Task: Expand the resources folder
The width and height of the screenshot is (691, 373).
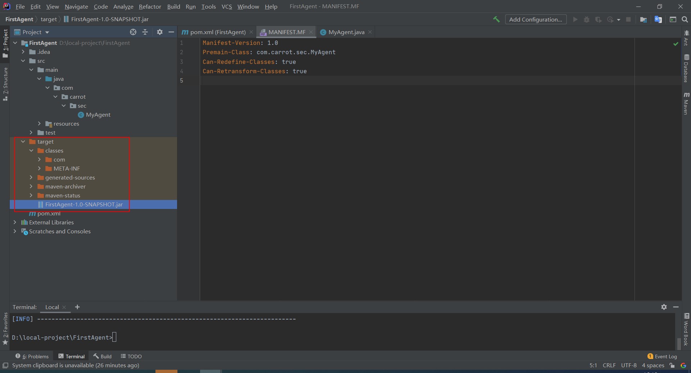Action: 39,123
